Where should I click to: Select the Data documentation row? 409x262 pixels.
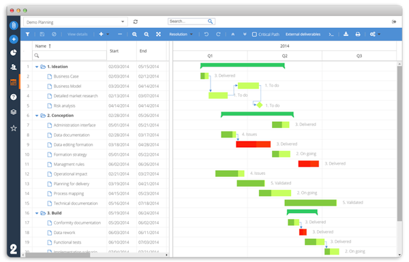tap(95, 135)
